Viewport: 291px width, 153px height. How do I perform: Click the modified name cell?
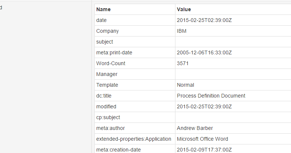click(x=106, y=107)
